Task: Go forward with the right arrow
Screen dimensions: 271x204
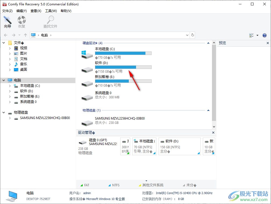Action: 14,35
